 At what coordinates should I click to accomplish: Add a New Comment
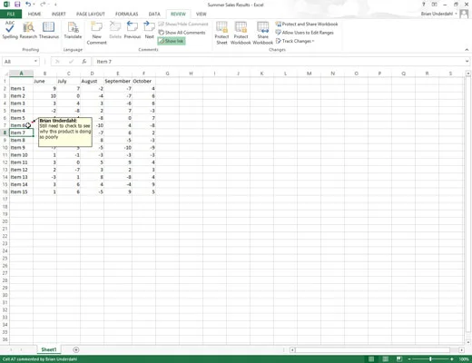coord(97,34)
